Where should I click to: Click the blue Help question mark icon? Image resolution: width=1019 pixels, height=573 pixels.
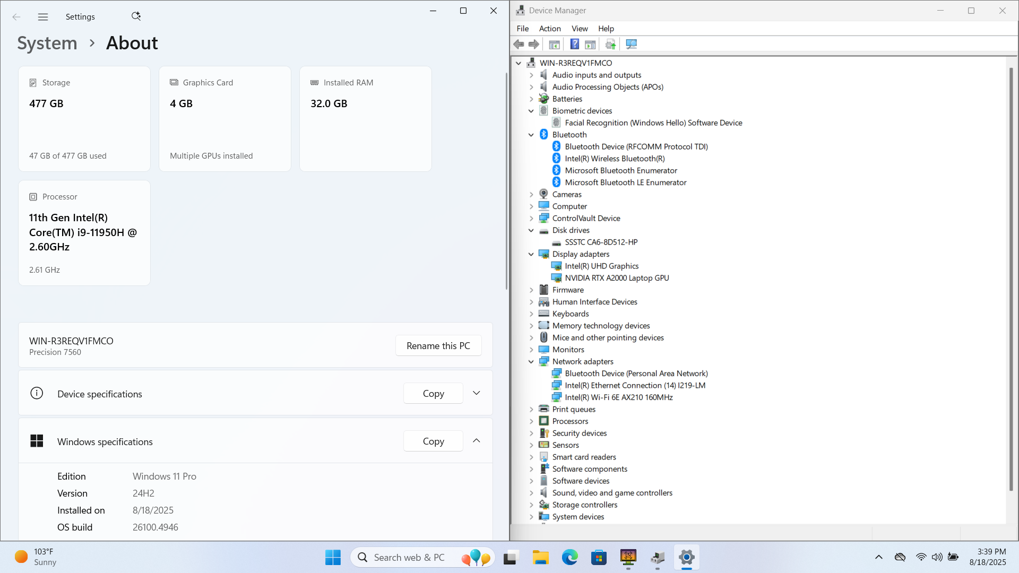(x=574, y=45)
